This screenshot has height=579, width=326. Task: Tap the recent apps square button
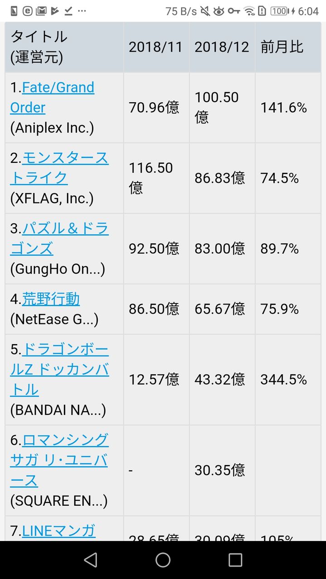pyautogui.click(x=235, y=560)
